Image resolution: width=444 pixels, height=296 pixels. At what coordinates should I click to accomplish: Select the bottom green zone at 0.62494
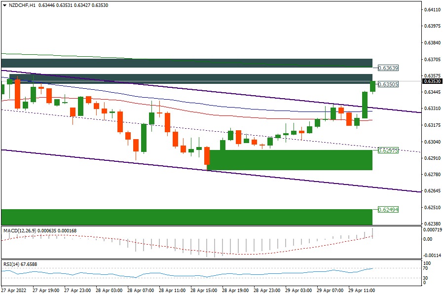[186, 217]
